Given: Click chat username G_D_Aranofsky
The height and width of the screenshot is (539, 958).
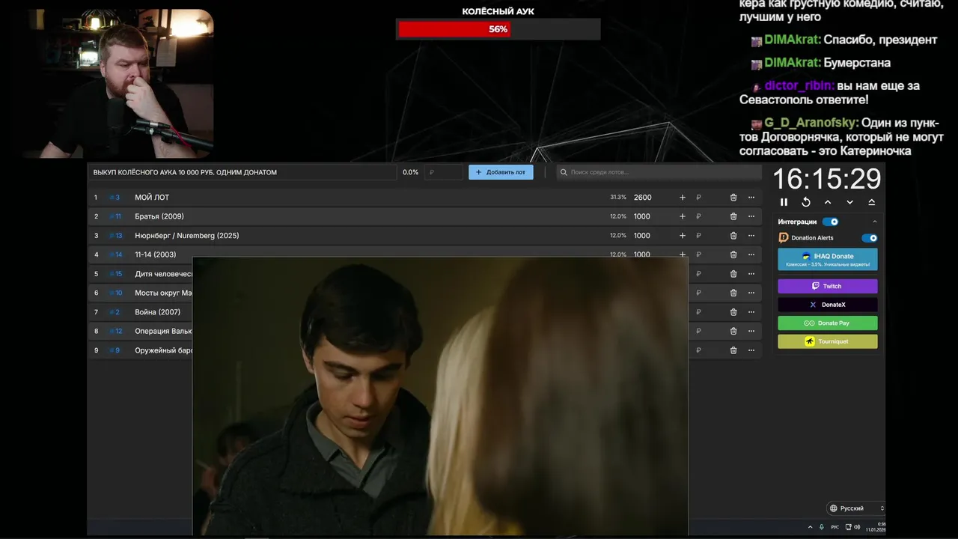Looking at the screenshot, I should tap(811, 123).
